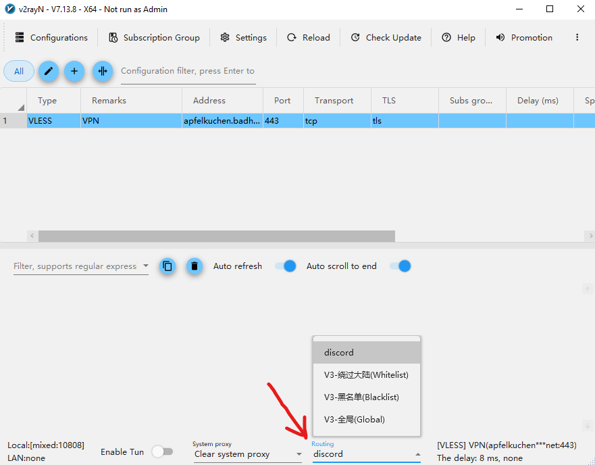Clear the log with trash icon

[195, 266]
